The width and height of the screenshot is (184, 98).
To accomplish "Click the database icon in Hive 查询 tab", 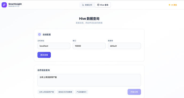I will pos(98,5).
